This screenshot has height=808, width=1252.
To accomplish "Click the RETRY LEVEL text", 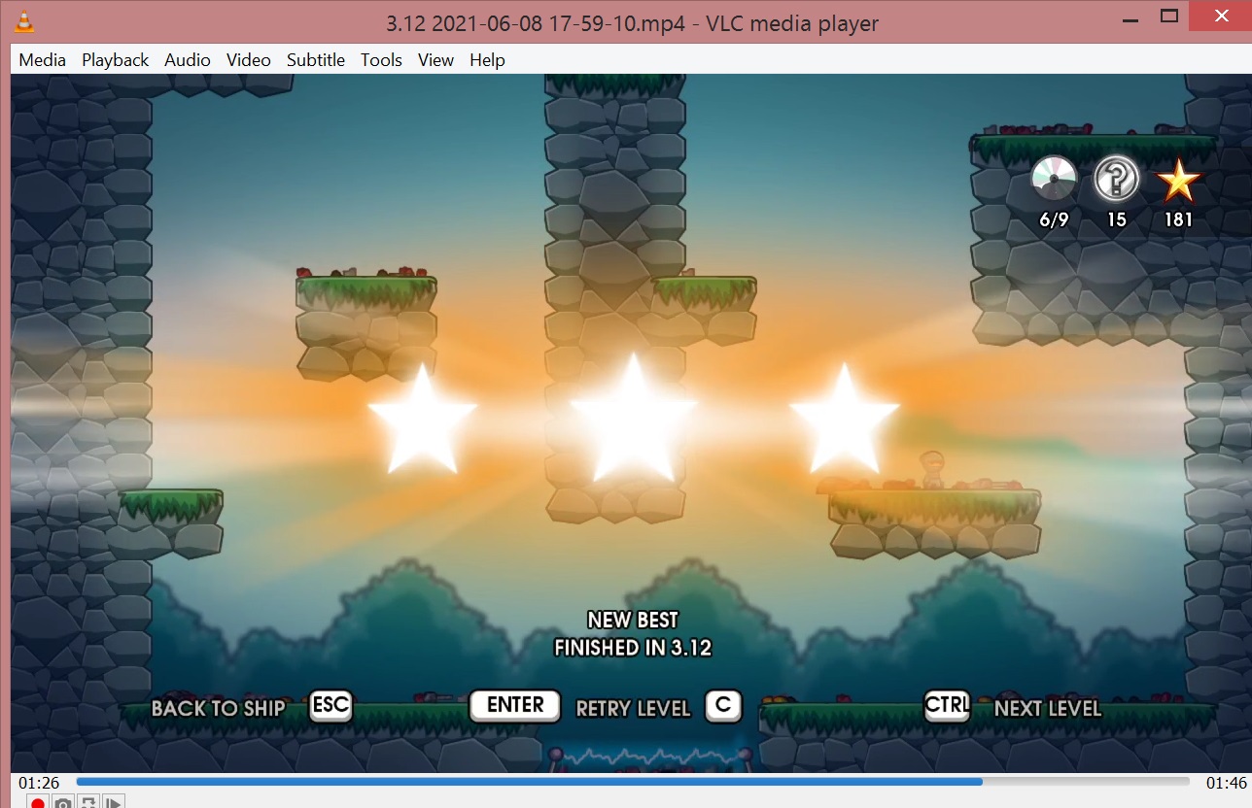I will (633, 709).
